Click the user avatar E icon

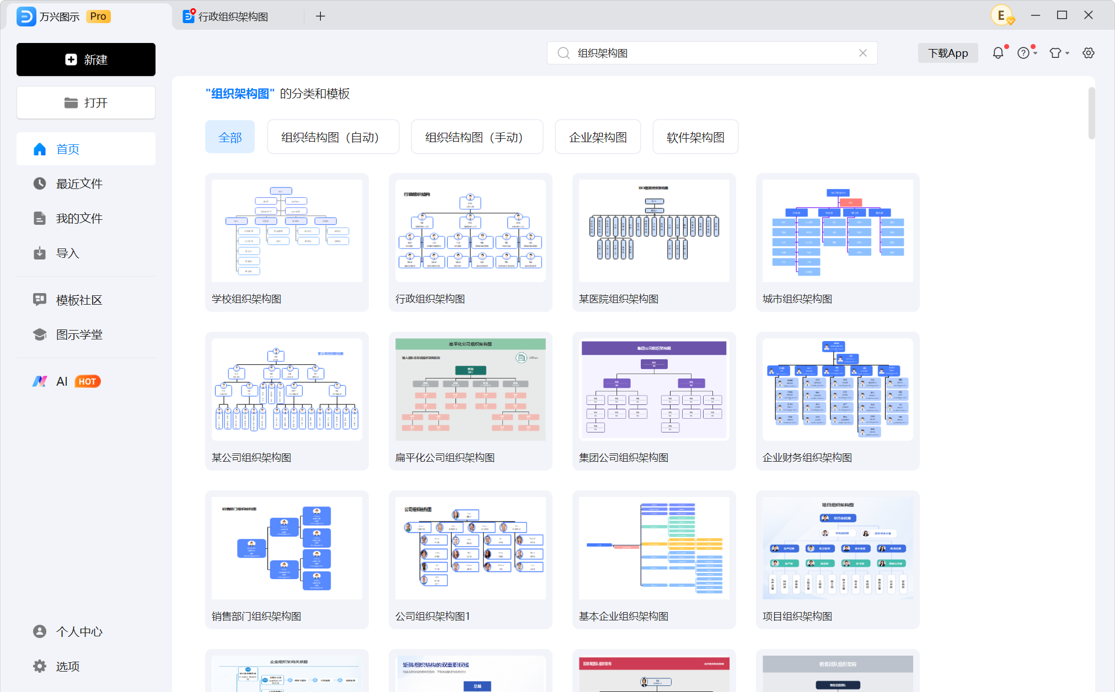point(1002,15)
